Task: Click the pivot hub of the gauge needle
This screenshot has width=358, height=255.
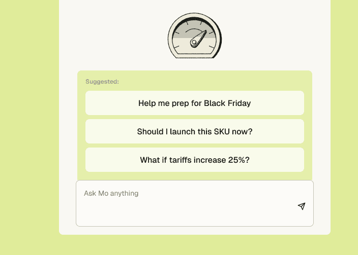Action: coord(194,44)
